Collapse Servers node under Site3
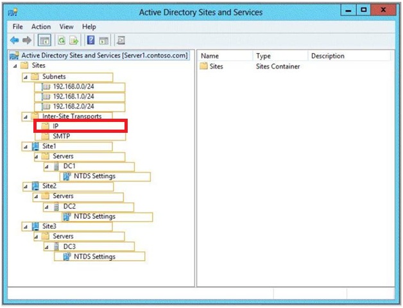The image size is (403, 308). 36,237
